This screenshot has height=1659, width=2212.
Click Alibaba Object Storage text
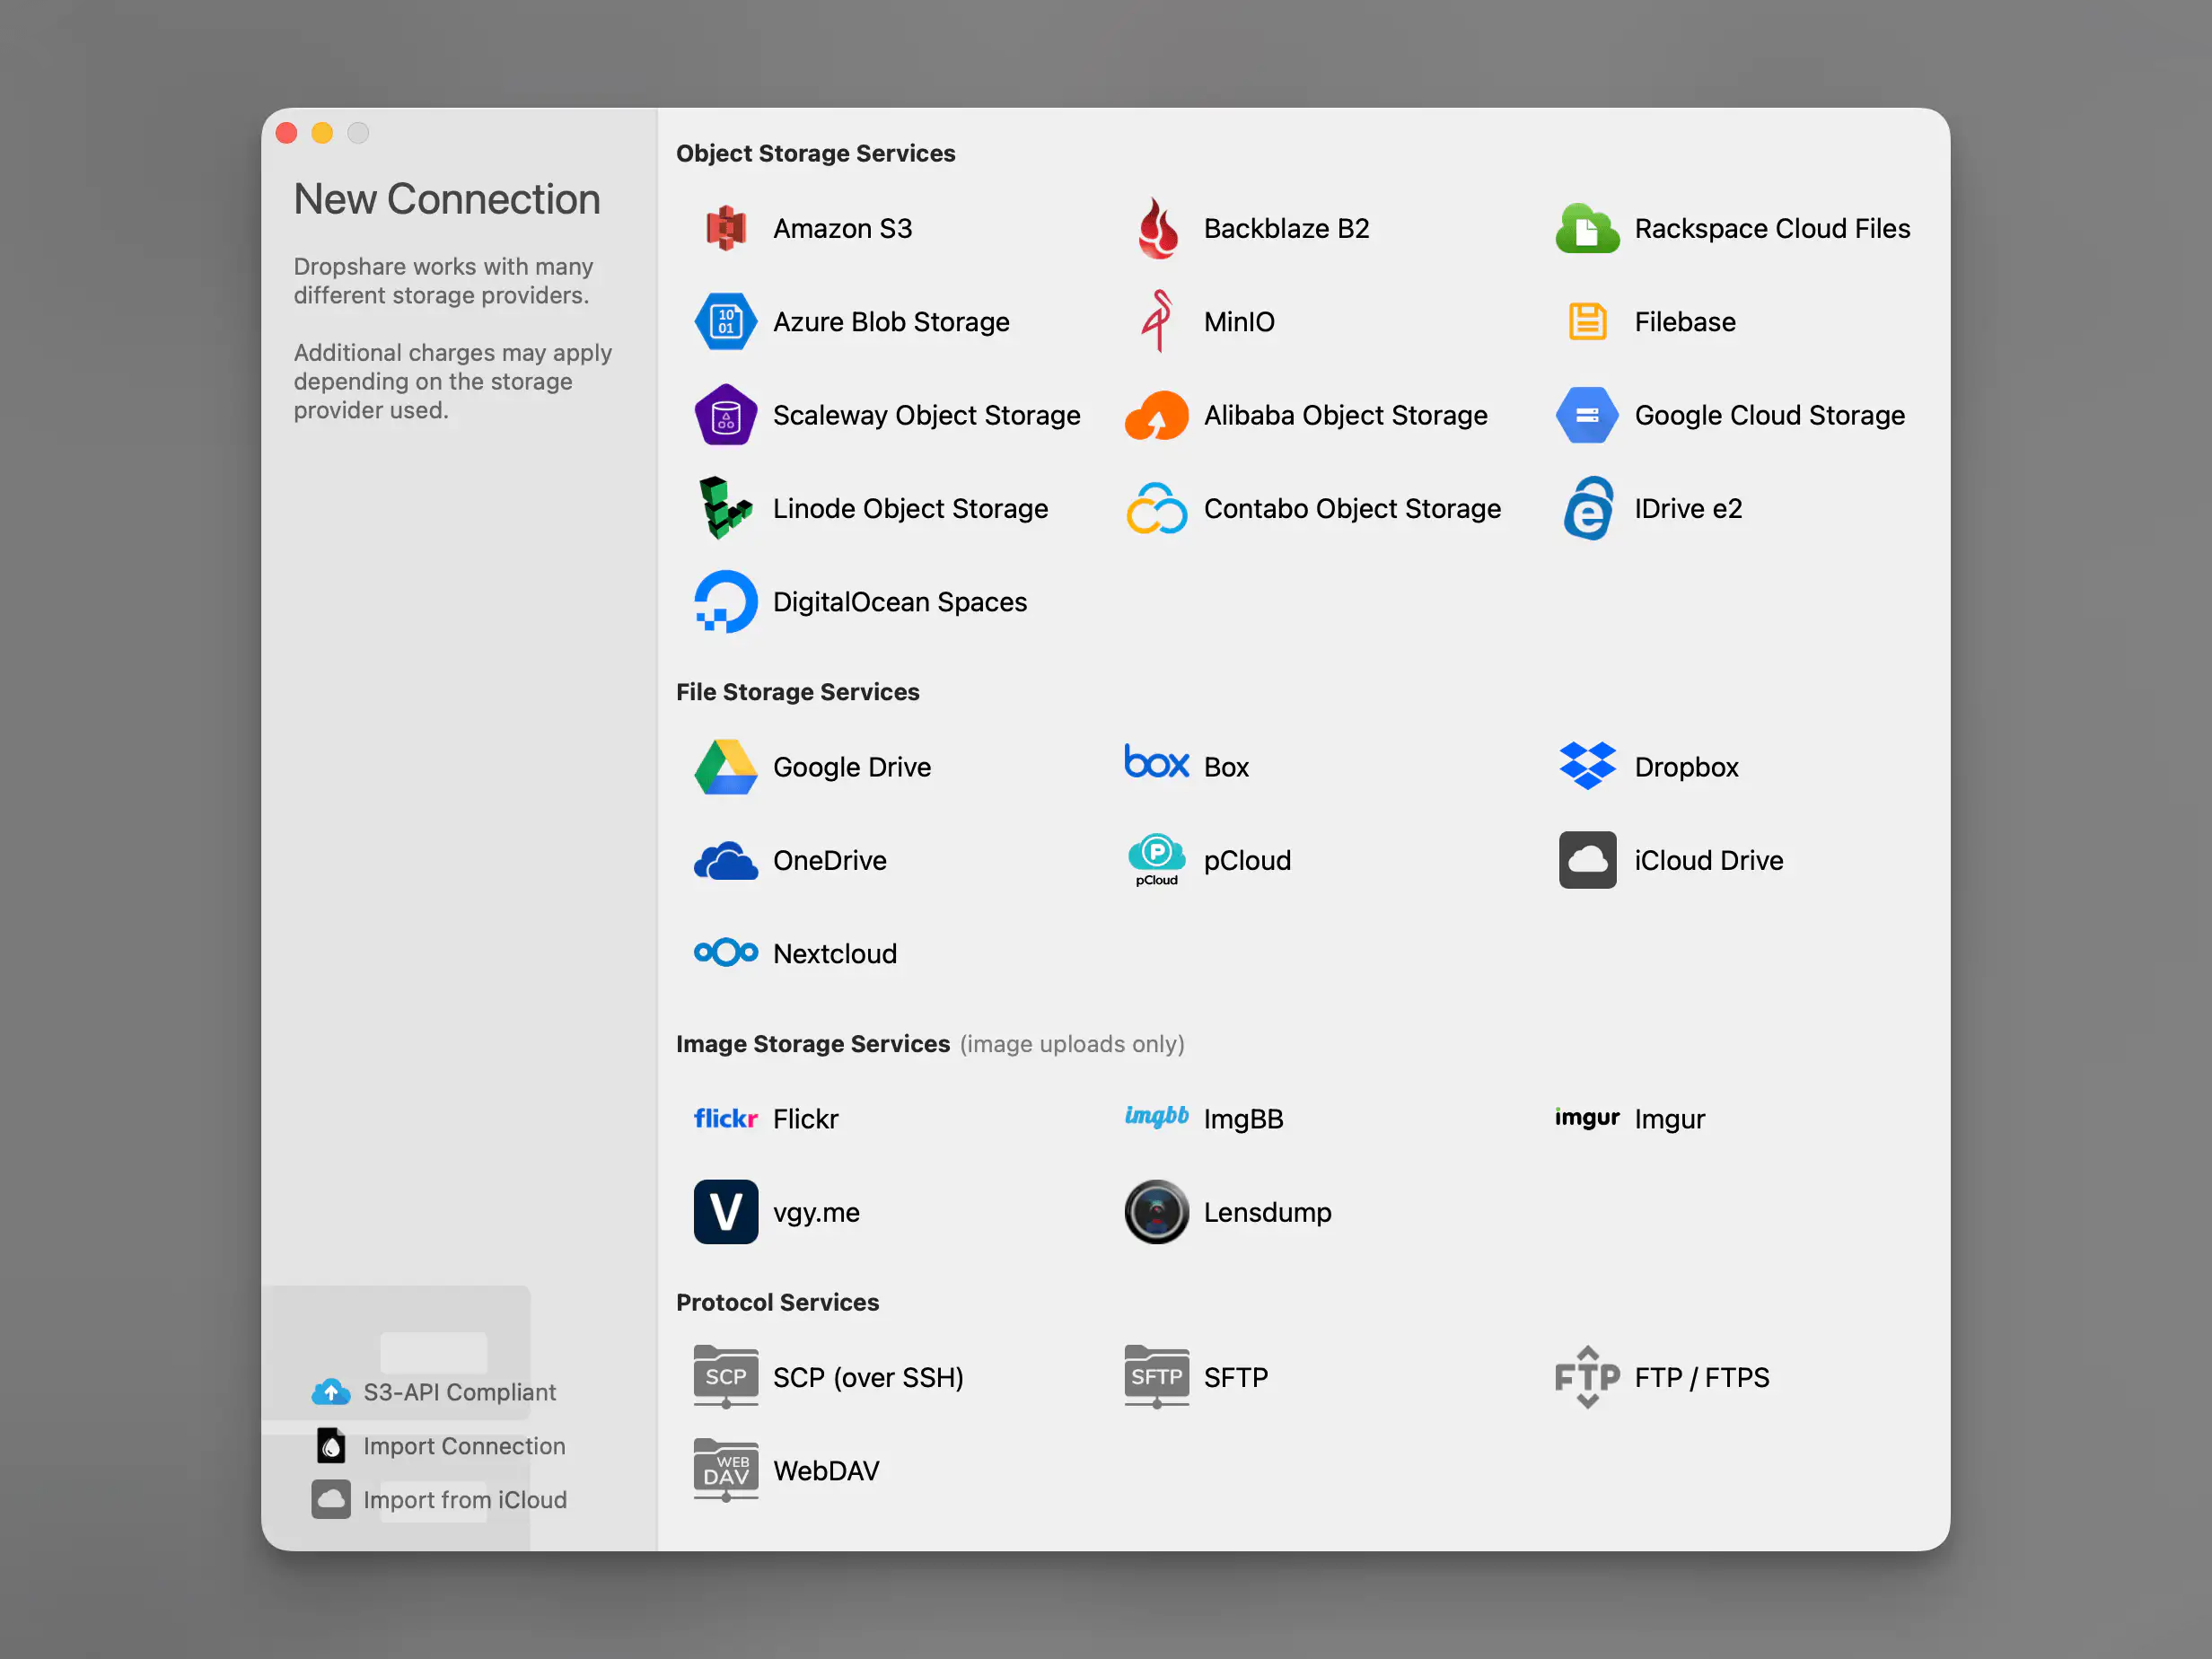tap(1345, 415)
